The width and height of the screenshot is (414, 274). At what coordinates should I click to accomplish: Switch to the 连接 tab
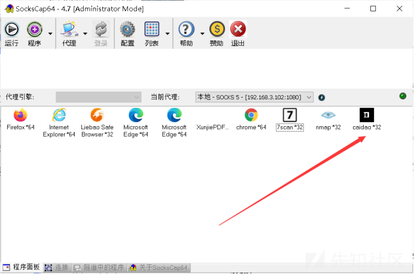pos(56,267)
